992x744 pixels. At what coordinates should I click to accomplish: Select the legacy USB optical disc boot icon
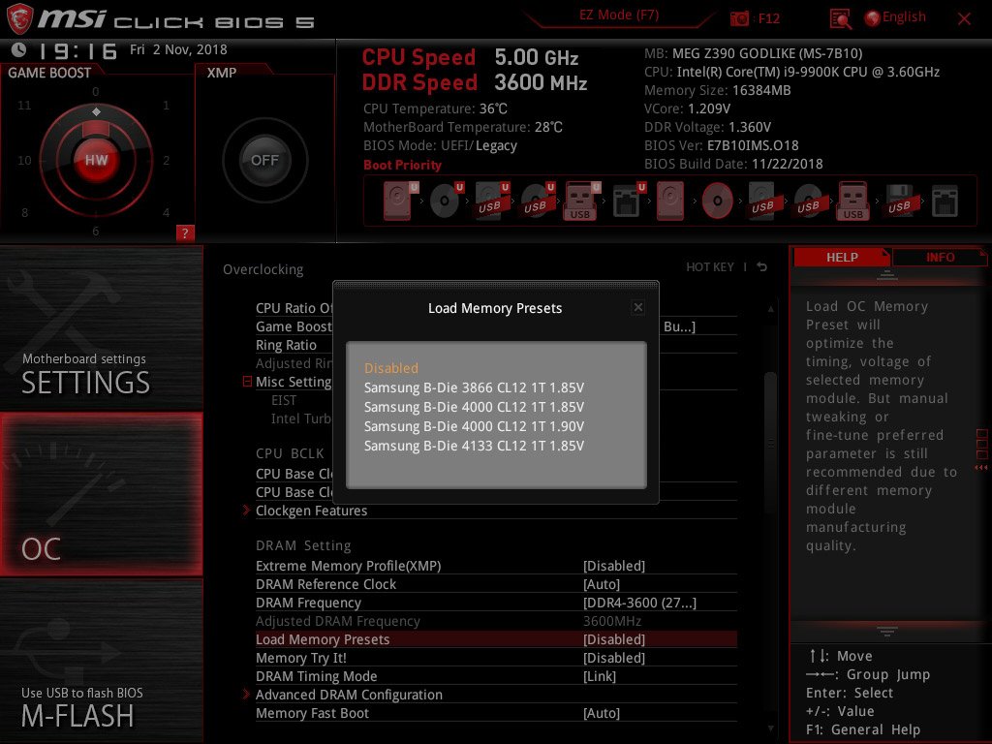[x=809, y=201]
